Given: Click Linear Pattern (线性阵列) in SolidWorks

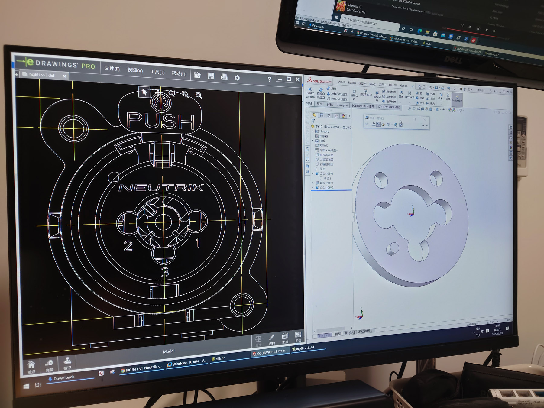Looking at the screenshot, I should pos(410,95).
